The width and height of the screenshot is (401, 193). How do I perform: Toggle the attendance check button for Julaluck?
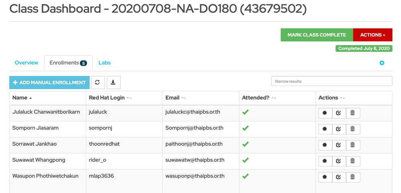pos(339,113)
